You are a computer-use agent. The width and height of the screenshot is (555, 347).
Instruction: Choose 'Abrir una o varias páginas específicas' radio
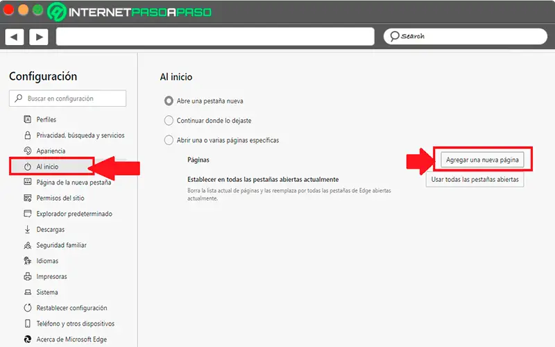pos(169,140)
